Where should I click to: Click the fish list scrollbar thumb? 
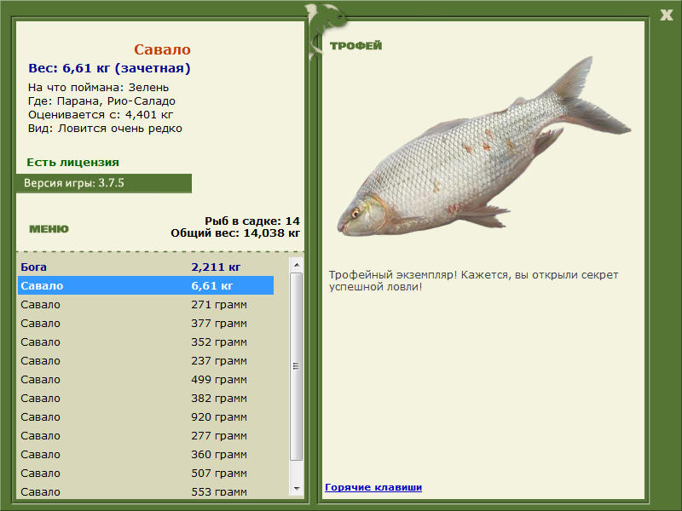(297, 366)
